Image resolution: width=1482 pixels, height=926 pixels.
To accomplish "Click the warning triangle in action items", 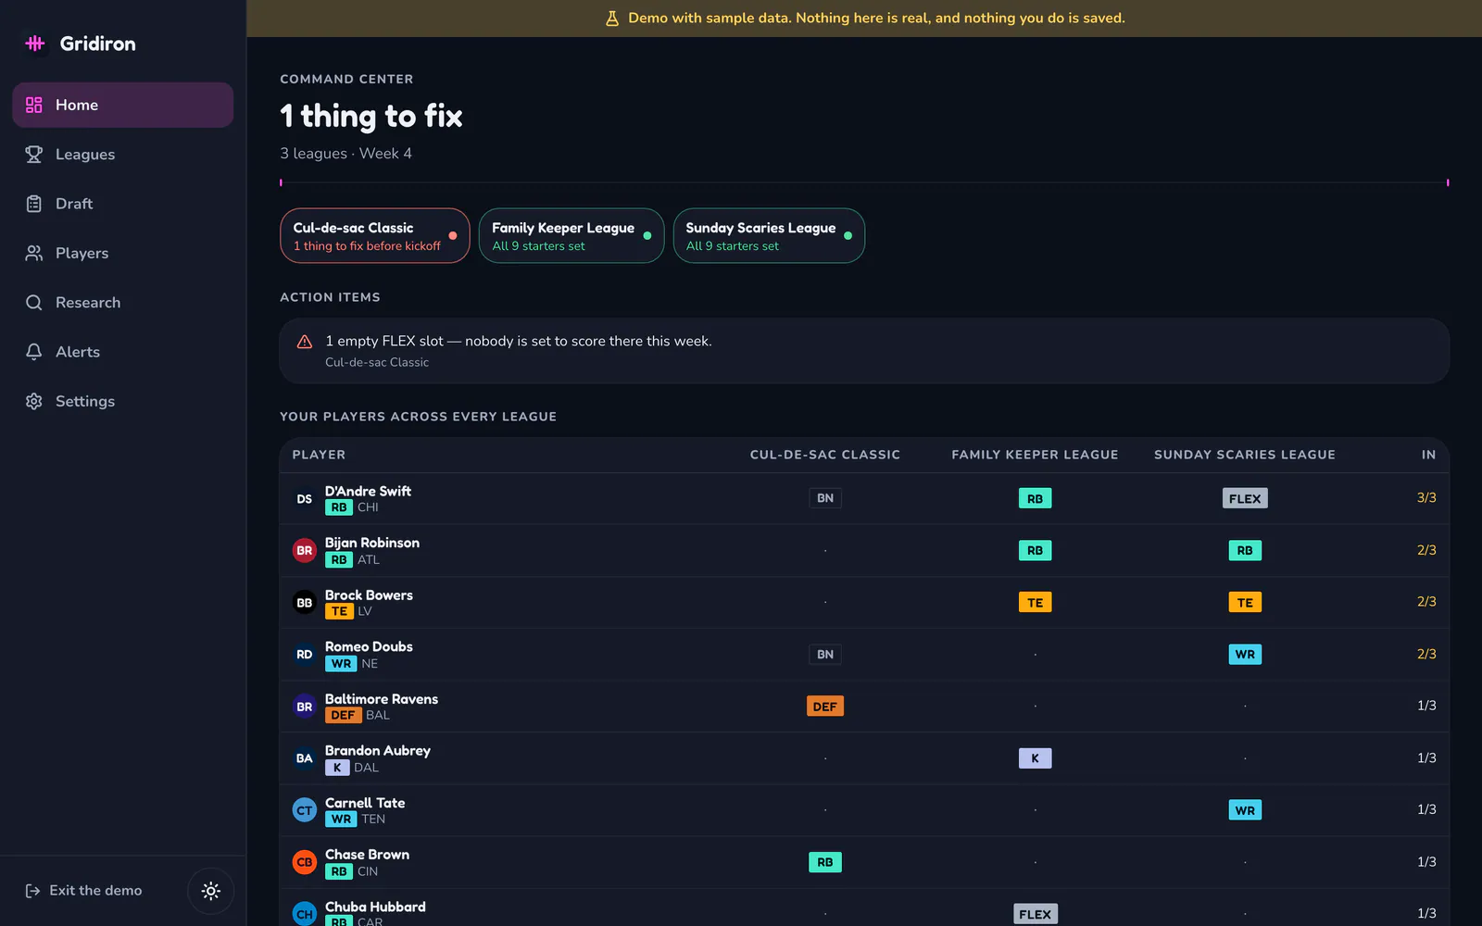I will click(x=305, y=342).
